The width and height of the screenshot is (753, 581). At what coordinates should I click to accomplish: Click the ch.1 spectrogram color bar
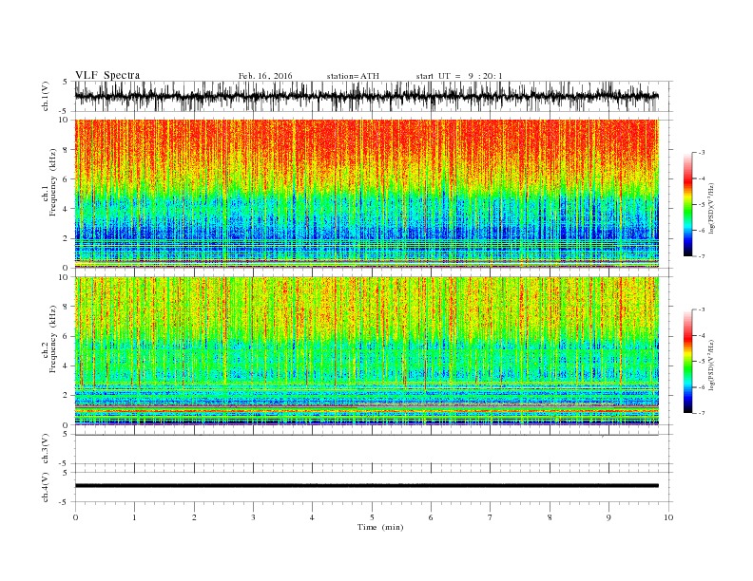click(687, 204)
